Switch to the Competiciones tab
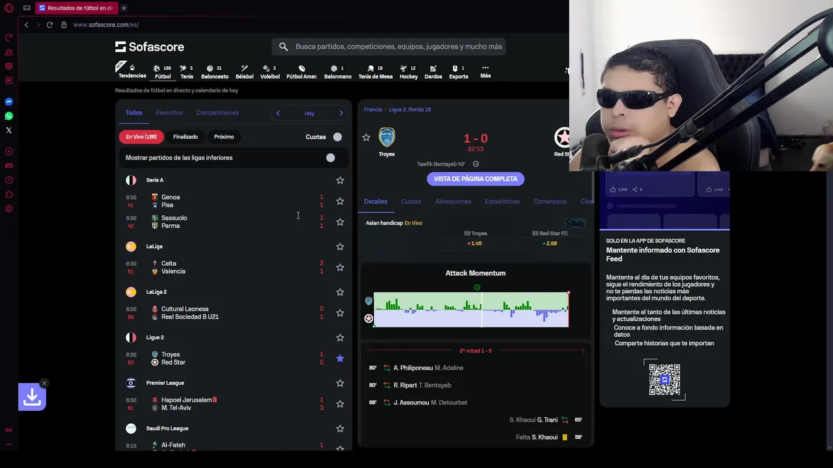The height and width of the screenshot is (468, 833). (x=217, y=112)
